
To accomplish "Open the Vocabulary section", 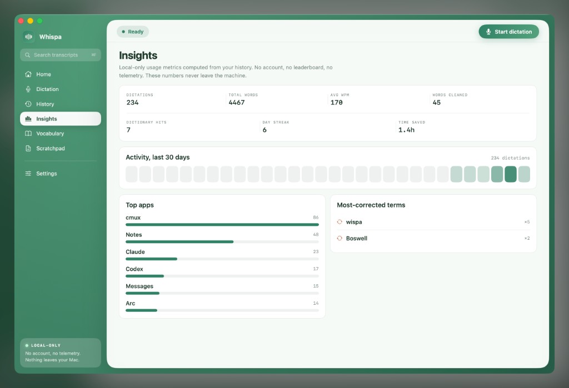I will pyautogui.click(x=61, y=133).
